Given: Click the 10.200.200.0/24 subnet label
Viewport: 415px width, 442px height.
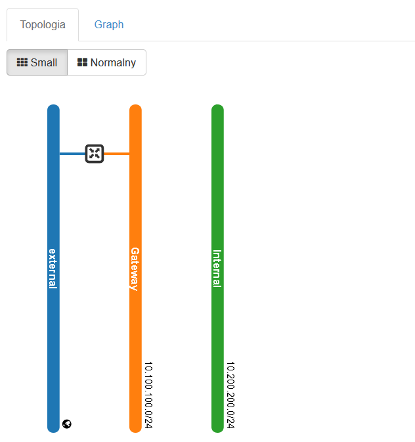Looking at the screenshot, I should pyautogui.click(x=230, y=395).
